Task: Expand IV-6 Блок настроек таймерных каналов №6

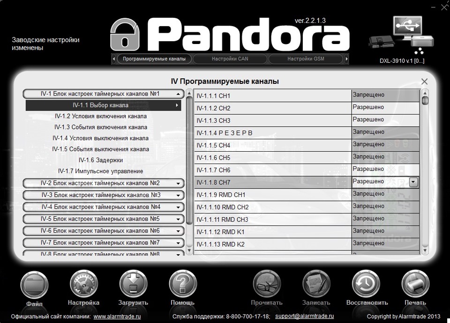Action: [x=103, y=231]
